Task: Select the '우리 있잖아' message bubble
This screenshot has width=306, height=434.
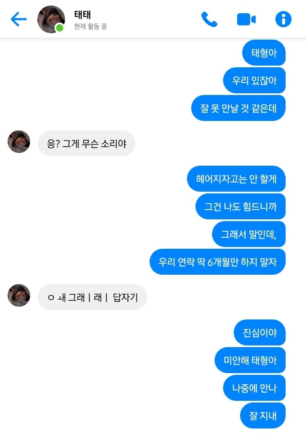Action: pyautogui.click(x=254, y=80)
